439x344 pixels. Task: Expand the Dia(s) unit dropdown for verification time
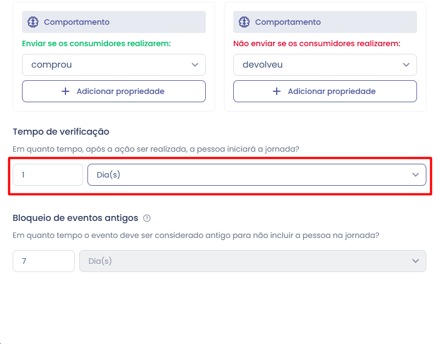257,175
